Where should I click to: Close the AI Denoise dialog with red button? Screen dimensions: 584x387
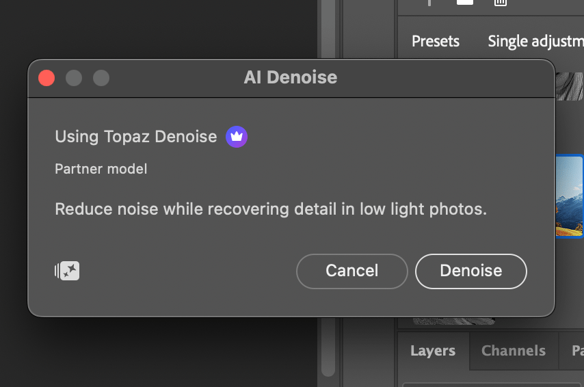(x=47, y=78)
